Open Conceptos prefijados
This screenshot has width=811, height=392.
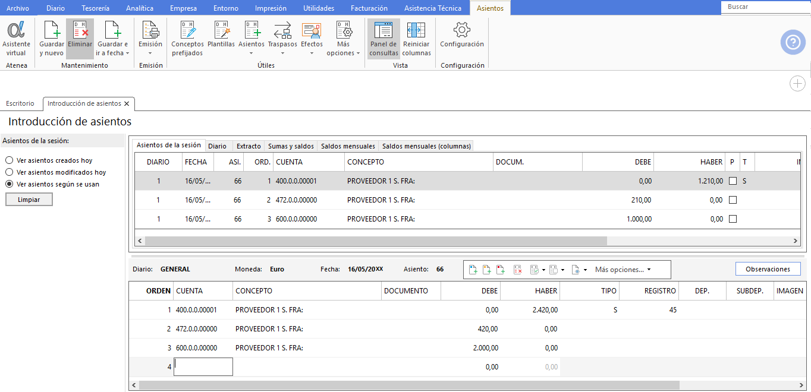click(187, 39)
